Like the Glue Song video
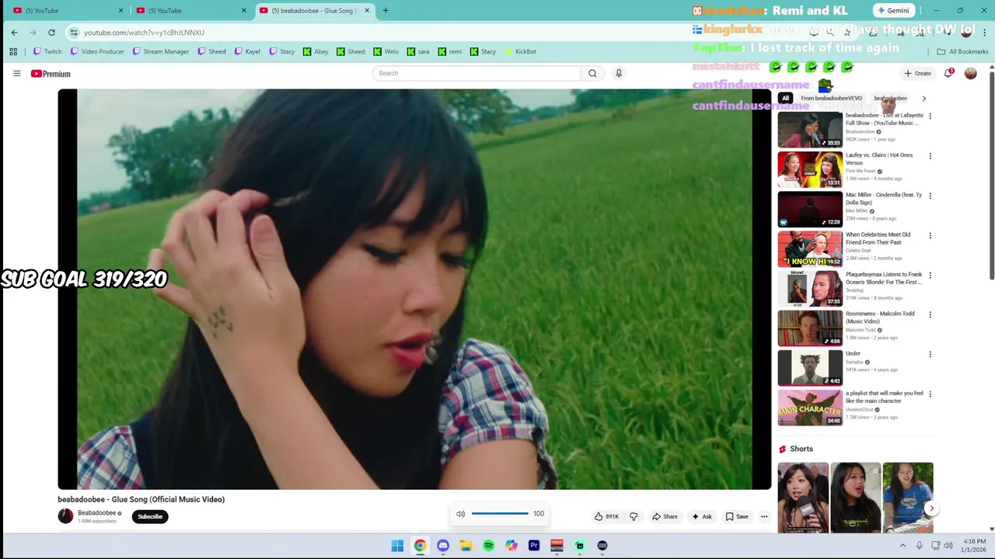Viewport: 995px width, 559px height. [x=606, y=516]
